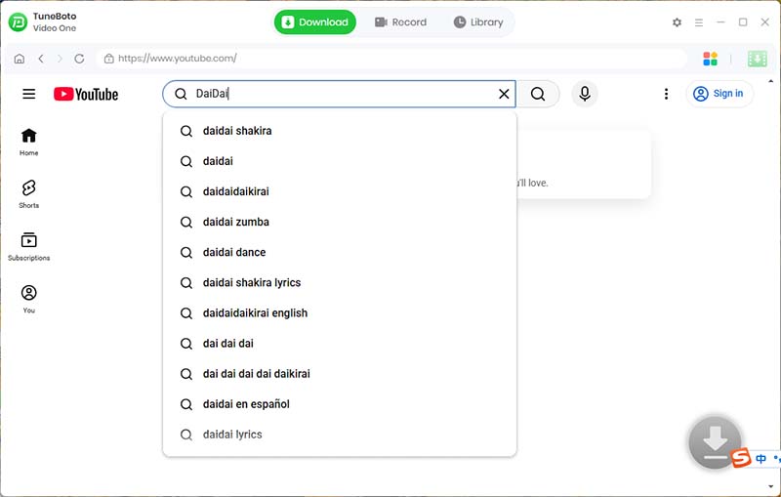This screenshot has height=497, width=781.
Task: Pick daidaidaikirai english suggestion
Action: [x=340, y=313]
